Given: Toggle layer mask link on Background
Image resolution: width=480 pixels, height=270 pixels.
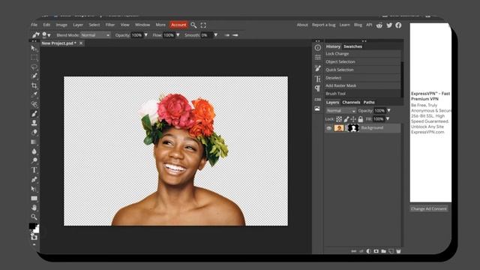Looking at the screenshot, I should coord(346,128).
